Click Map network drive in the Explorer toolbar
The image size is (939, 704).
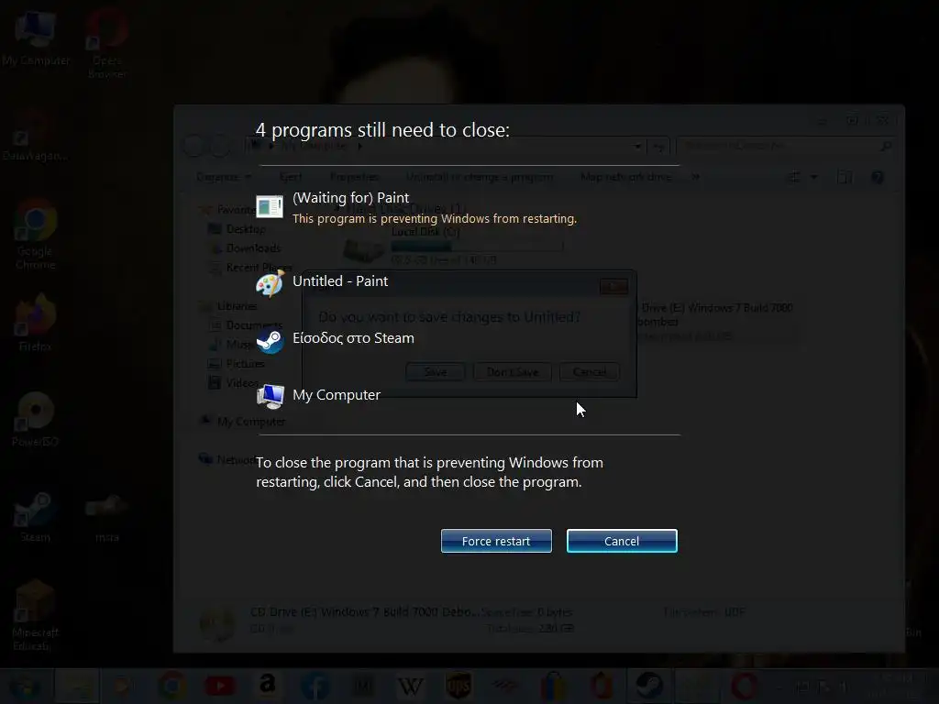626,177
